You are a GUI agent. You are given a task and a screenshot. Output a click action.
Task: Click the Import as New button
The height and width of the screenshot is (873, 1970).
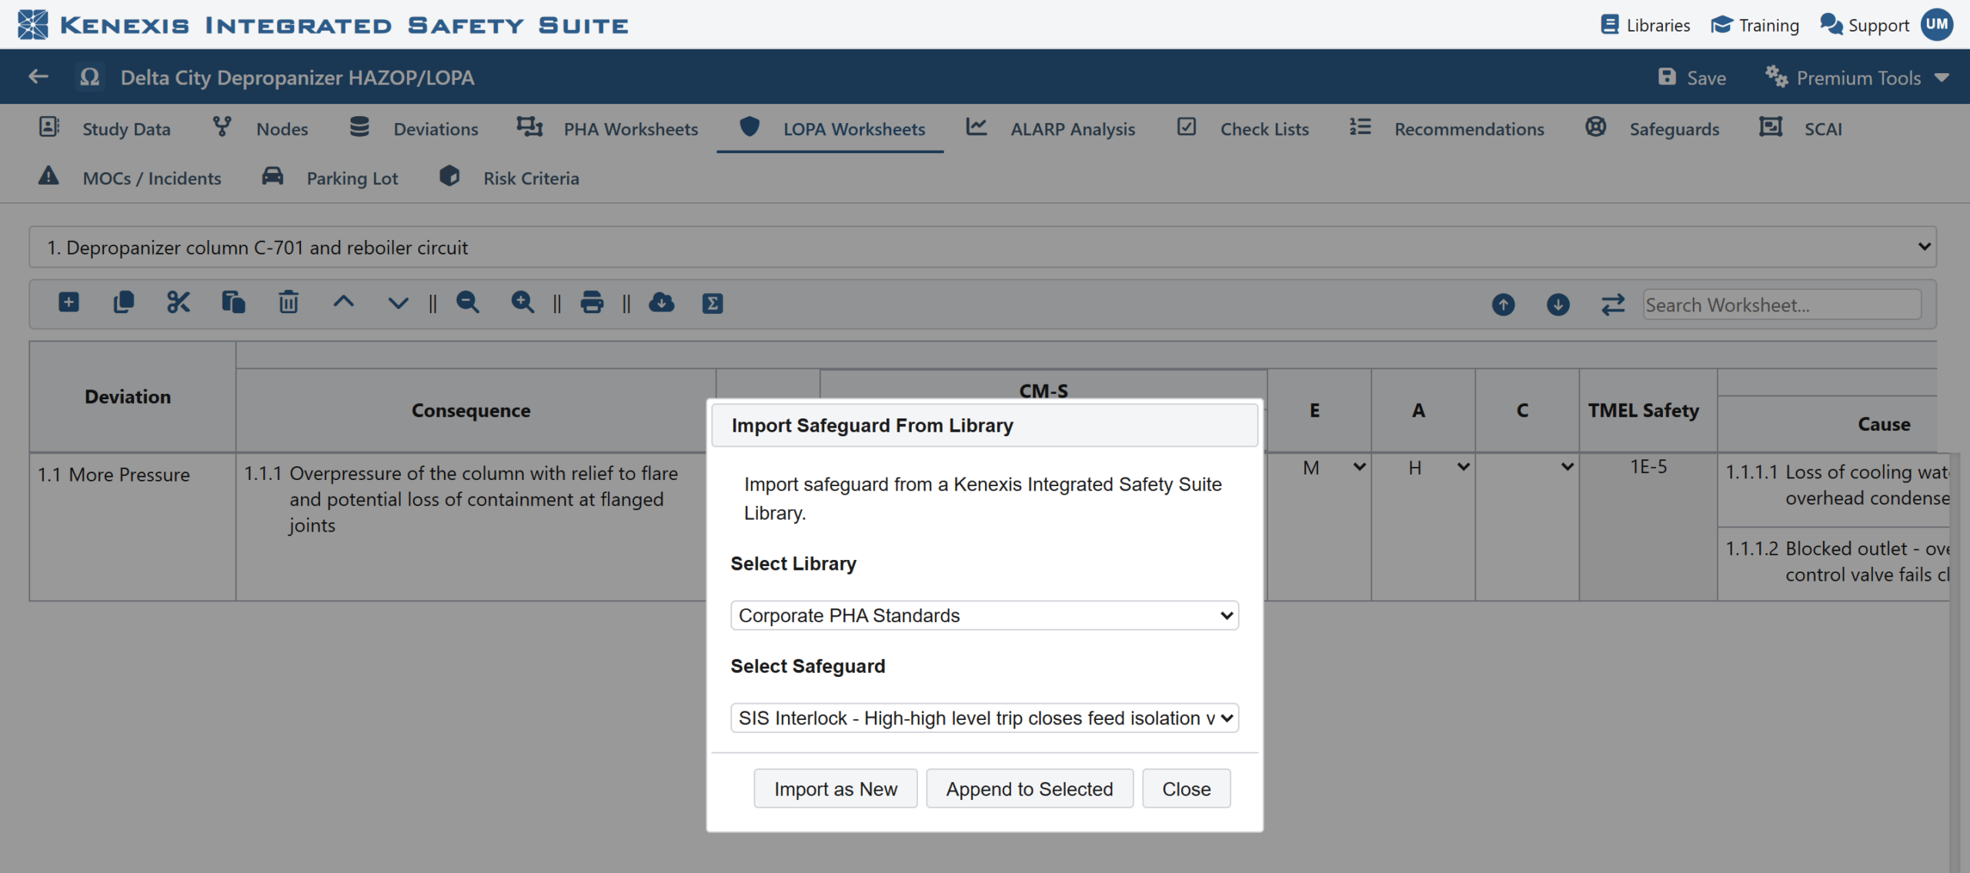pyautogui.click(x=836, y=789)
